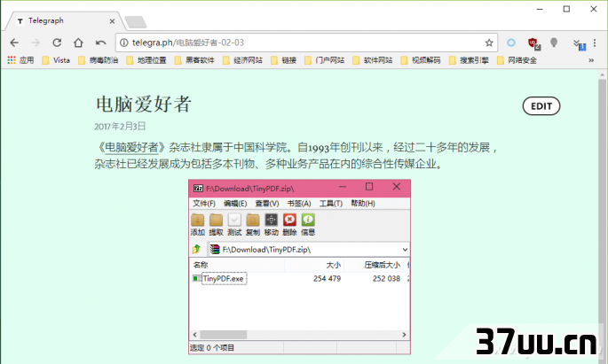The image size is (608, 364).
Task: Open the 视频解码 bookmarks folder
Action: pyautogui.click(x=421, y=60)
